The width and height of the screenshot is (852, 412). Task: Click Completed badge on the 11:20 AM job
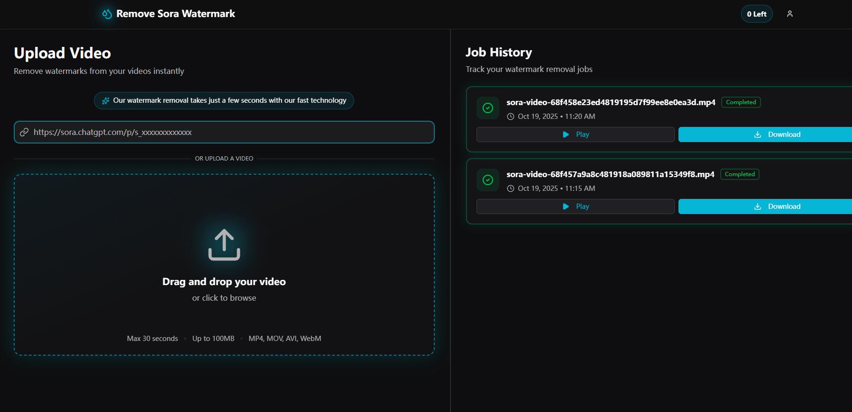741,102
